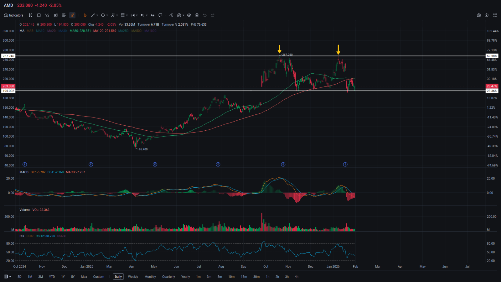Toggle the highlighted drawing pencil tool
The image size is (501, 282).
(72, 15)
